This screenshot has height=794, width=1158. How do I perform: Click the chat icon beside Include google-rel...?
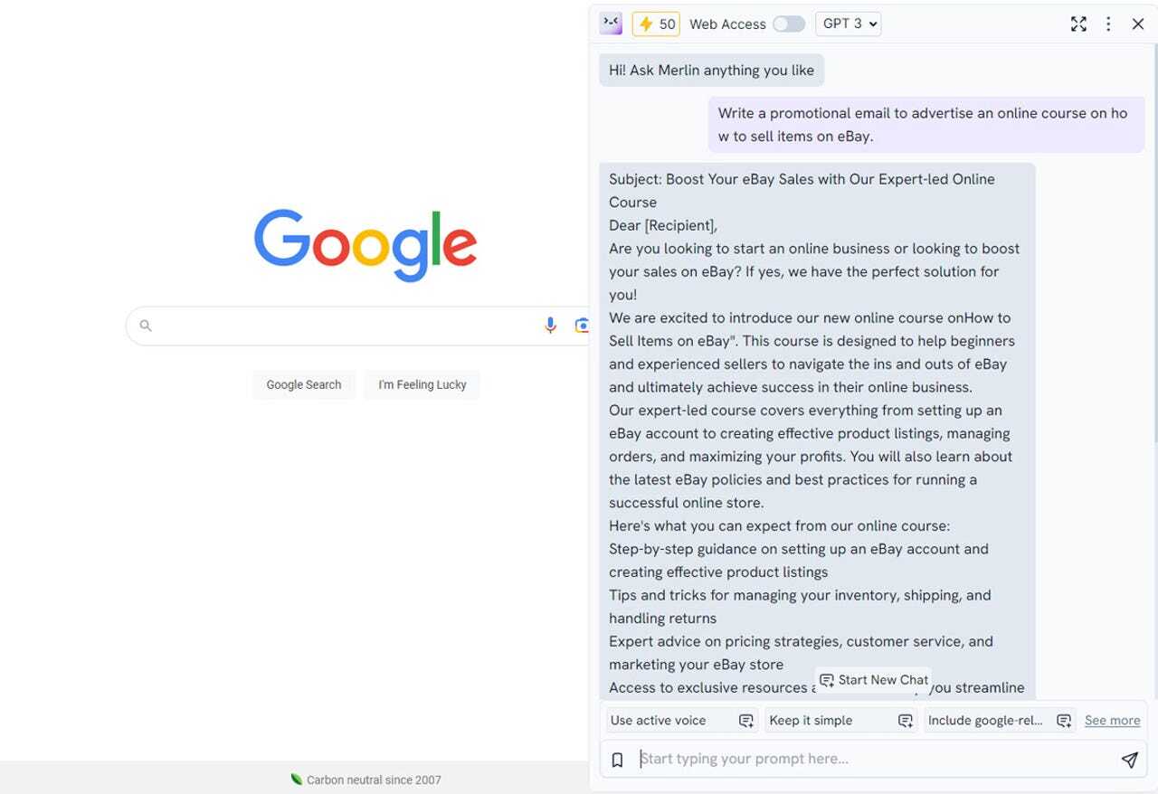coord(1064,721)
